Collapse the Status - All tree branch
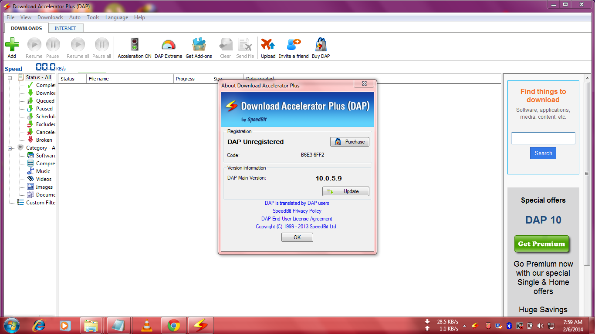The height and width of the screenshot is (334, 595). (x=10, y=77)
